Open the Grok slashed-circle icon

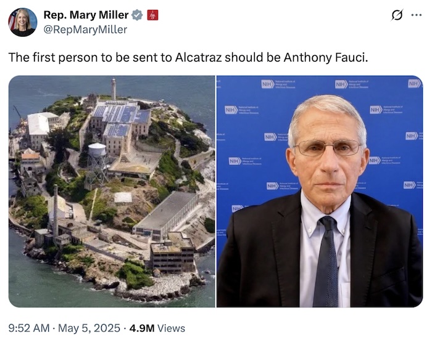[397, 15]
